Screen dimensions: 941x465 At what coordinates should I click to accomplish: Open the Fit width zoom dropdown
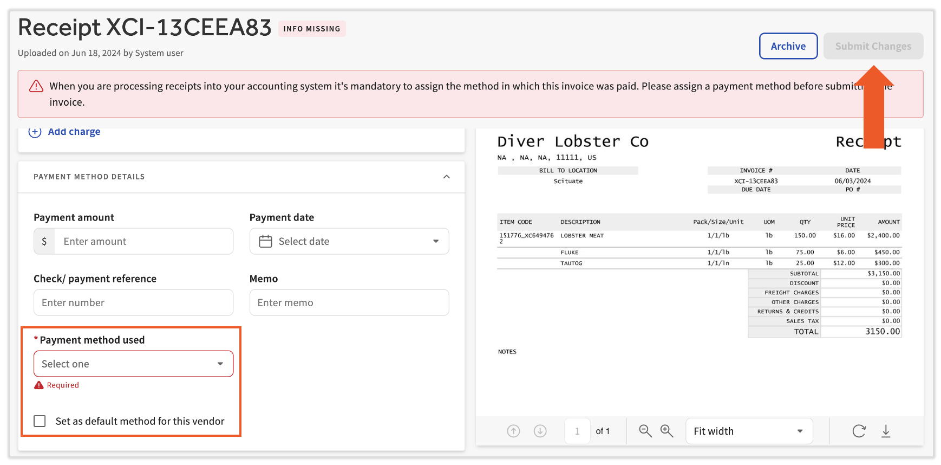[x=749, y=431]
